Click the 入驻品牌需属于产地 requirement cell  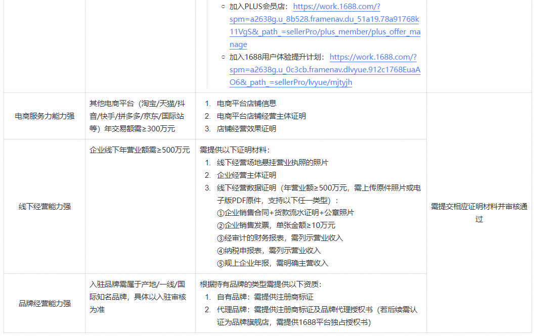[137, 297]
